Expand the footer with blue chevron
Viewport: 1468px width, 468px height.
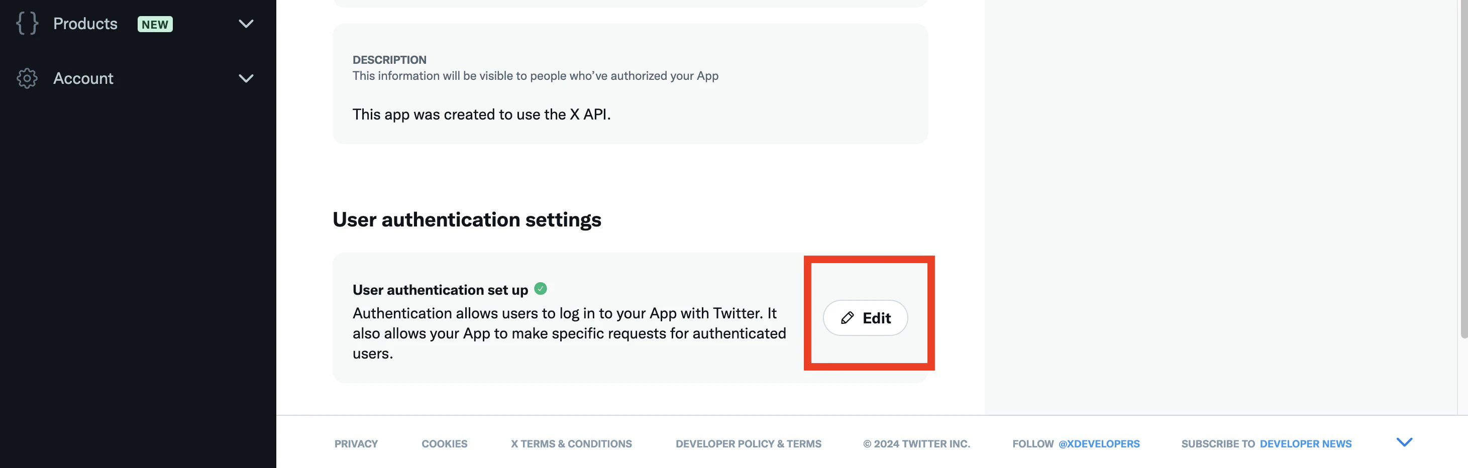tap(1404, 442)
